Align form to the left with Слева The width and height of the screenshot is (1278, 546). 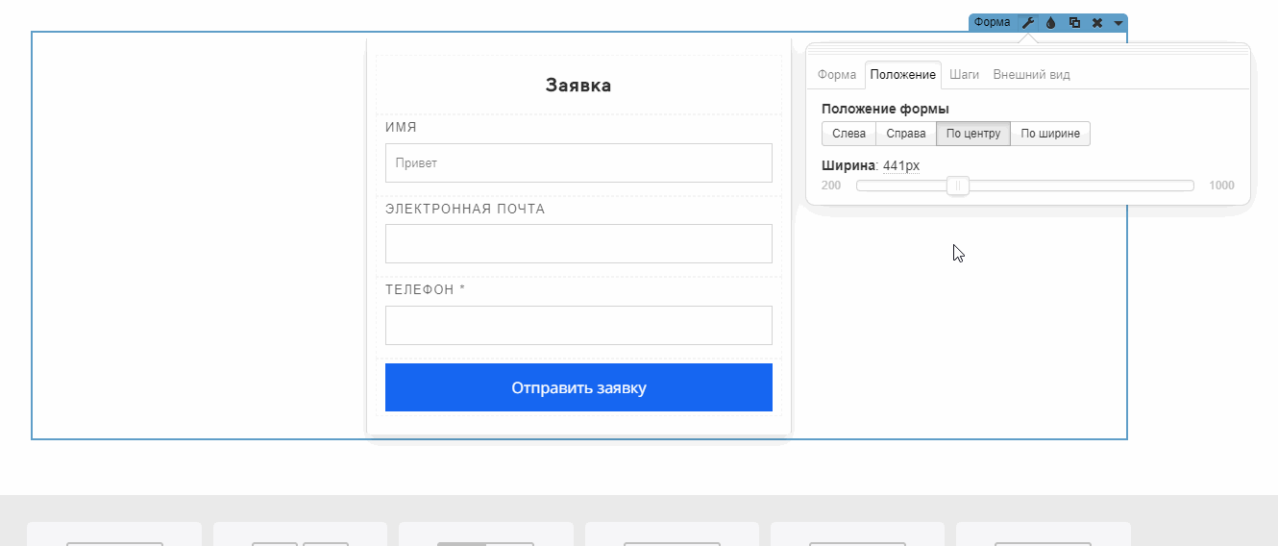coord(848,134)
